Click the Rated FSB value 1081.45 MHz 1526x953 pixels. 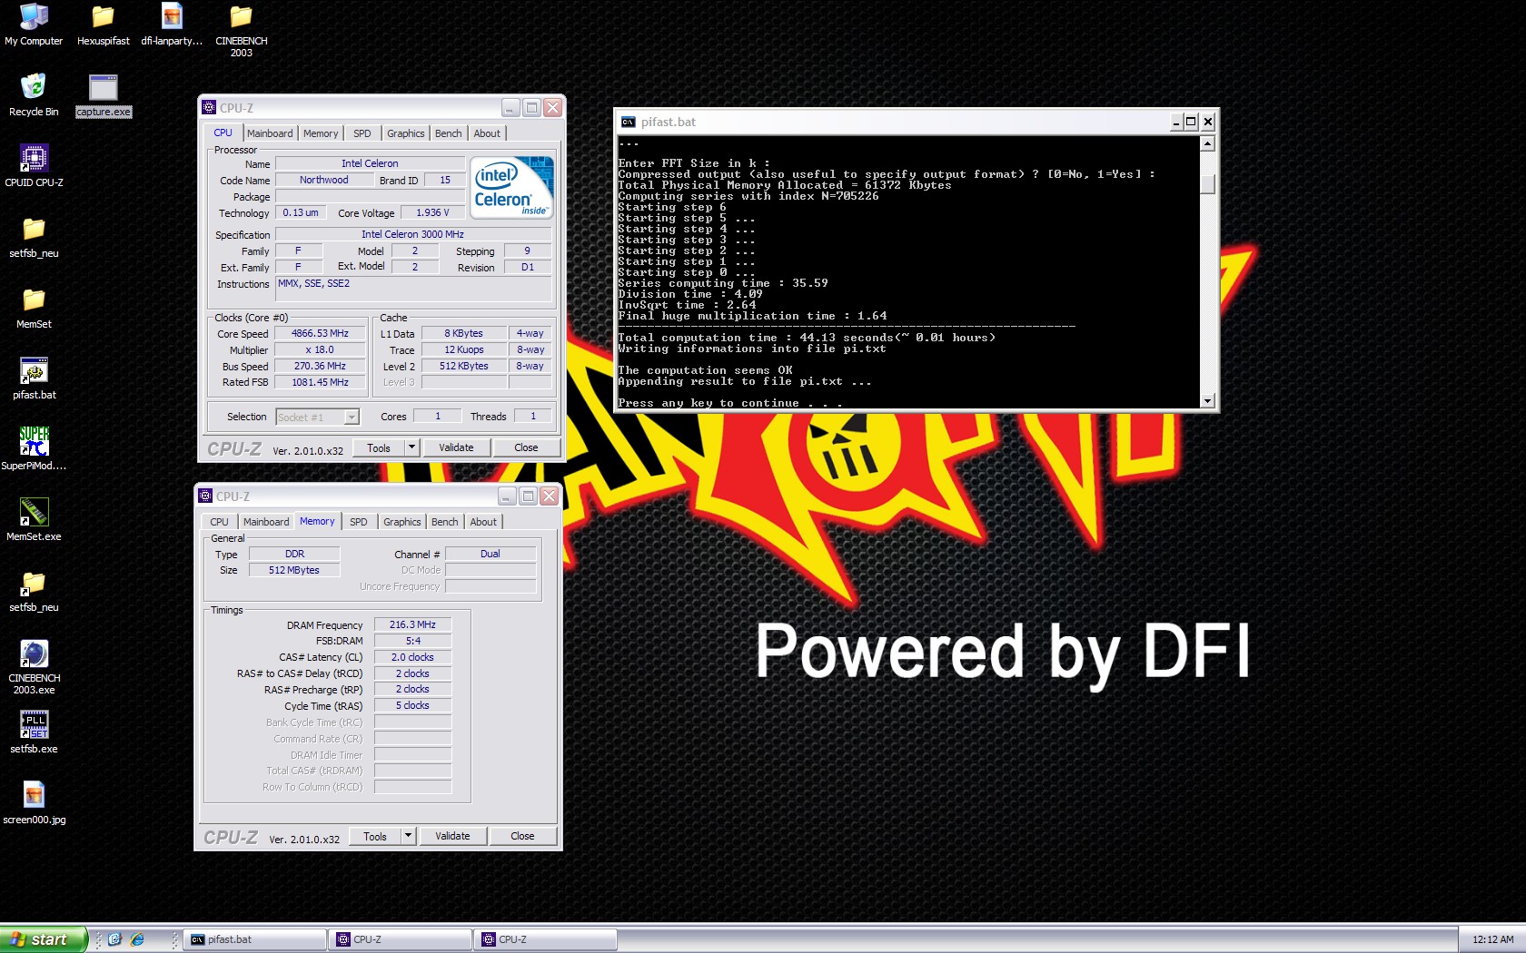pyautogui.click(x=320, y=383)
